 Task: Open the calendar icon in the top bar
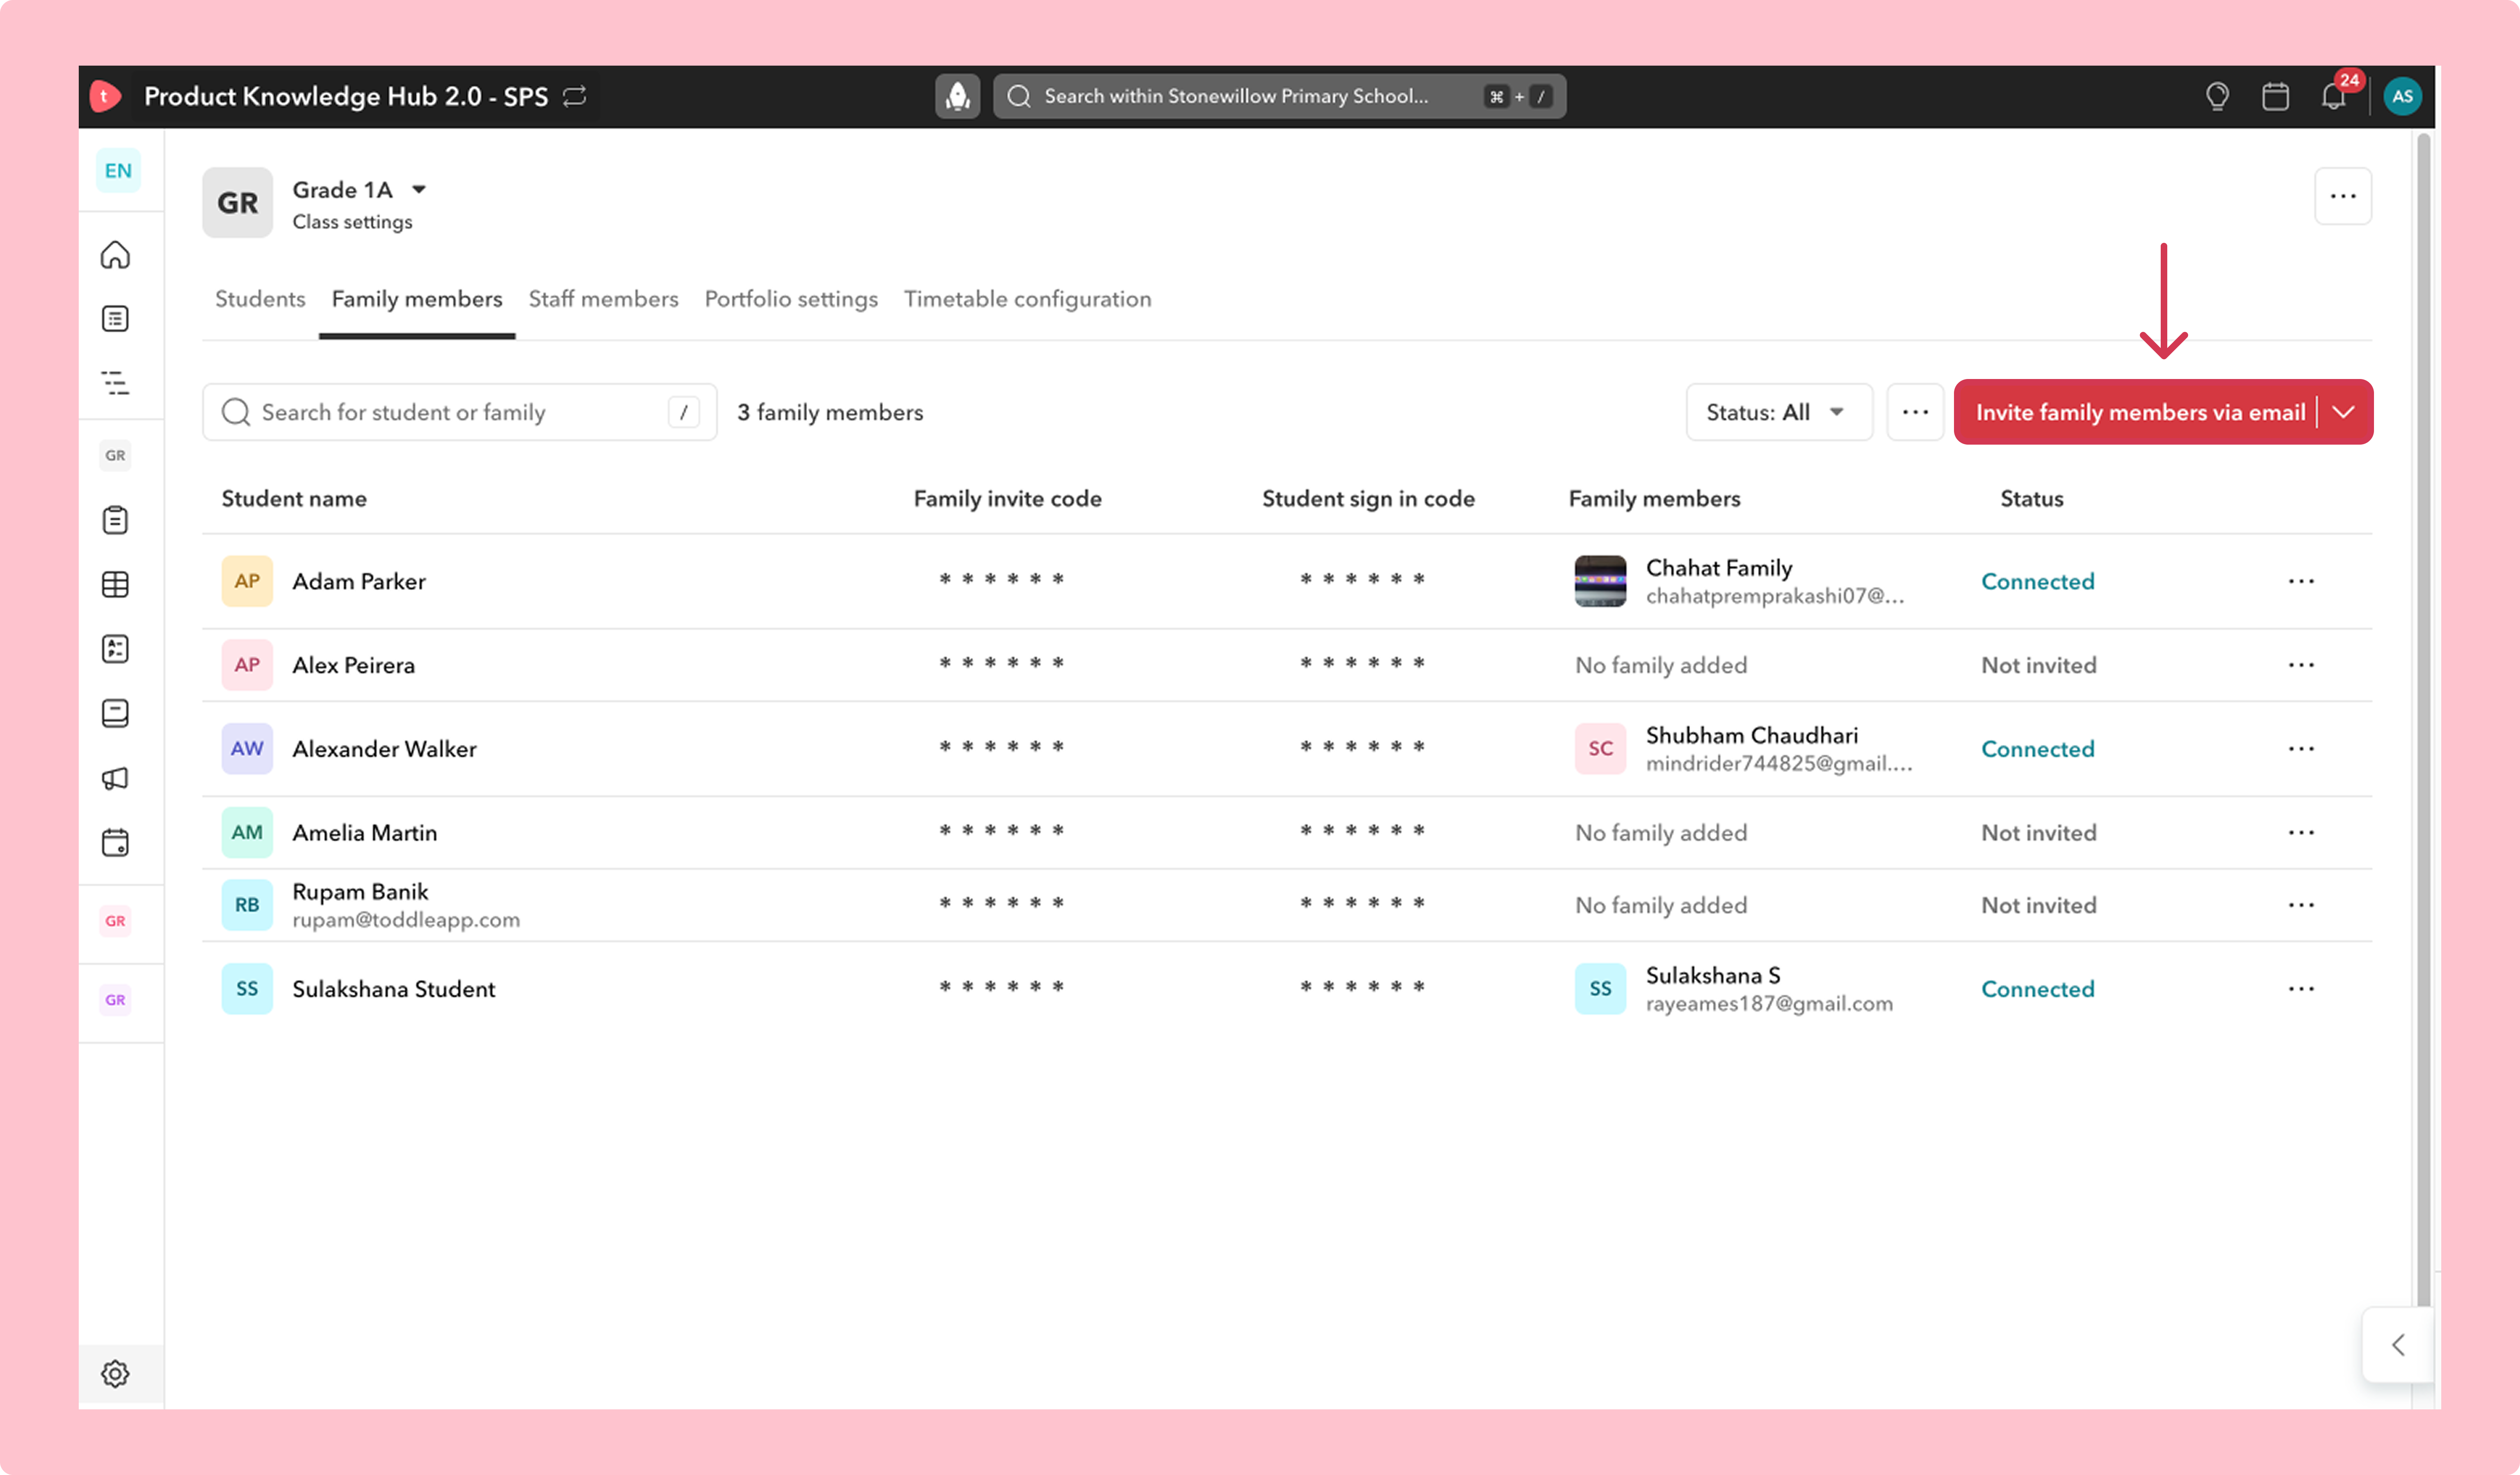(x=2275, y=96)
